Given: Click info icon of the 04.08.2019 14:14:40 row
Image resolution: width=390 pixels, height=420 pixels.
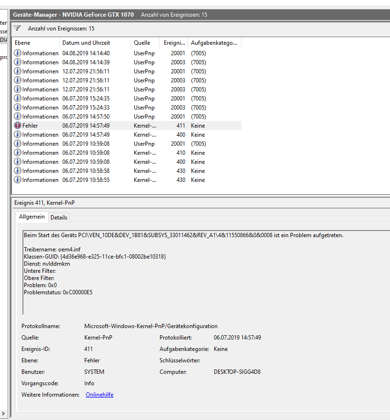Looking at the screenshot, I should 18,53.
